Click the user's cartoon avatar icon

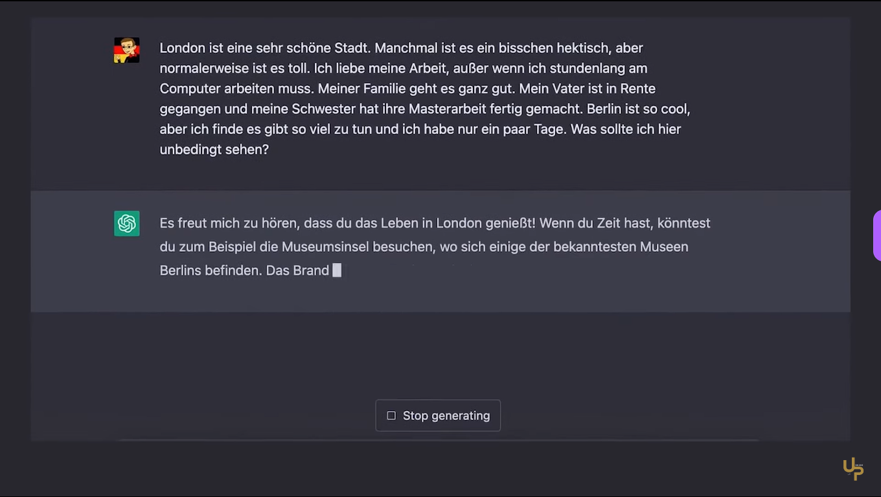pyautogui.click(x=127, y=50)
